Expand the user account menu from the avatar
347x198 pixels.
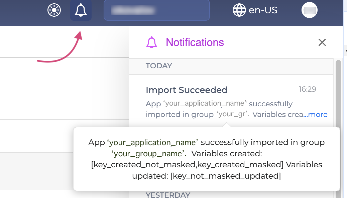(x=309, y=10)
